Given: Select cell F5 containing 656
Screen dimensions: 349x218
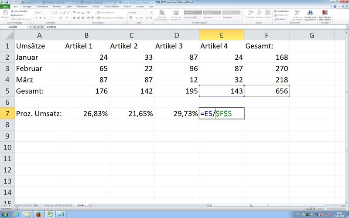Looking at the screenshot, I should click(267, 91).
